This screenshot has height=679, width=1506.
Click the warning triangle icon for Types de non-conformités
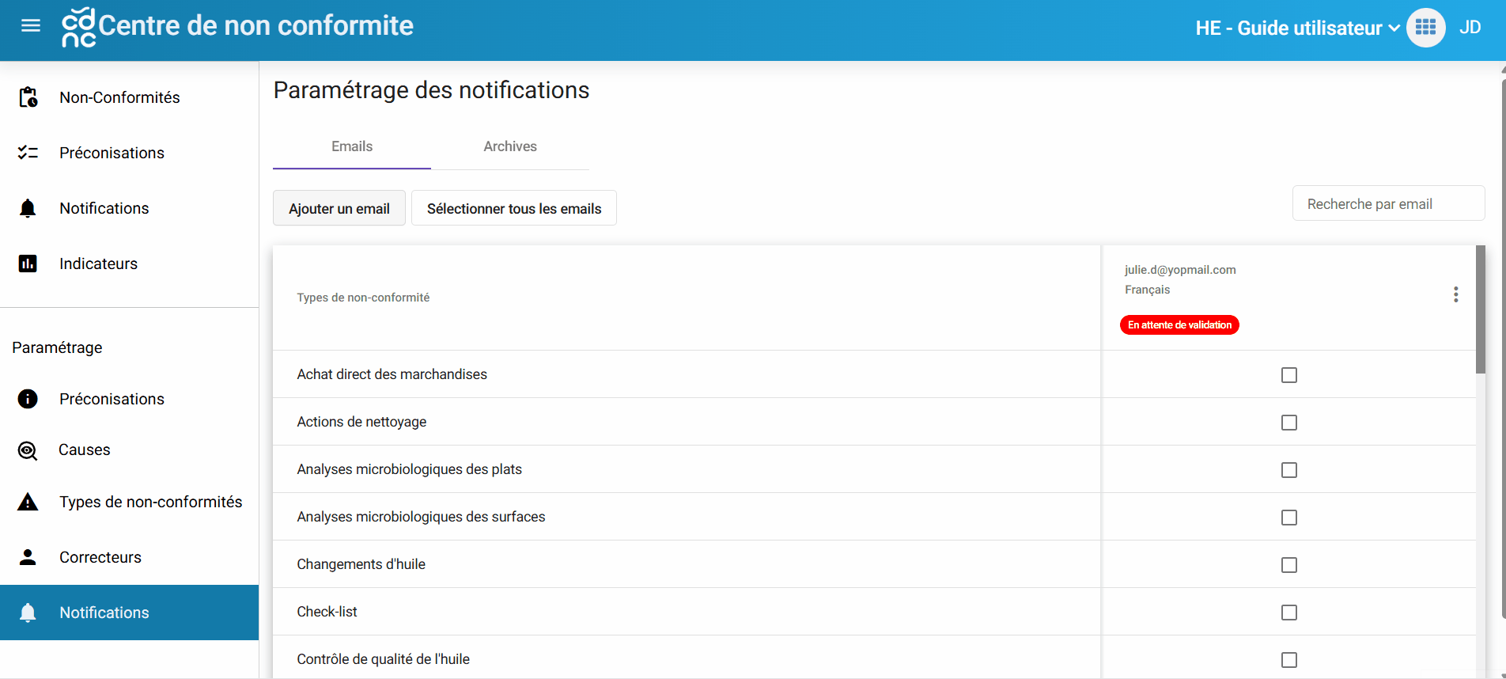(x=28, y=502)
